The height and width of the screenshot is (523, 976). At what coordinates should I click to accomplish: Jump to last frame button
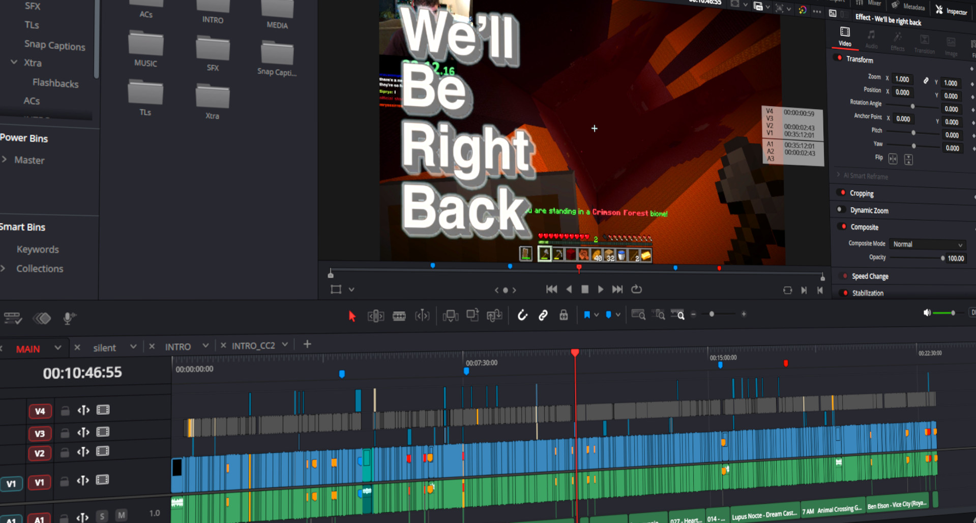(x=617, y=289)
